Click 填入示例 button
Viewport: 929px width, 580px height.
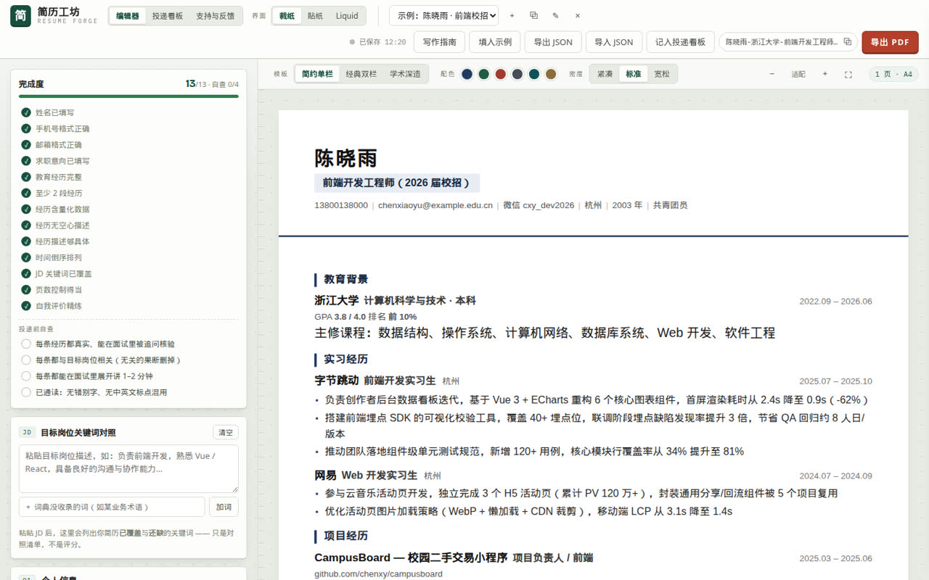pos(495,42)
